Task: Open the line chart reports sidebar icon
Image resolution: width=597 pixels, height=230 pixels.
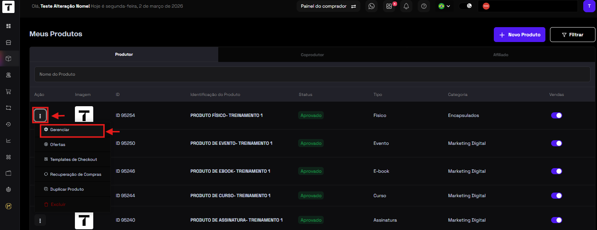Action: point(8,141)
